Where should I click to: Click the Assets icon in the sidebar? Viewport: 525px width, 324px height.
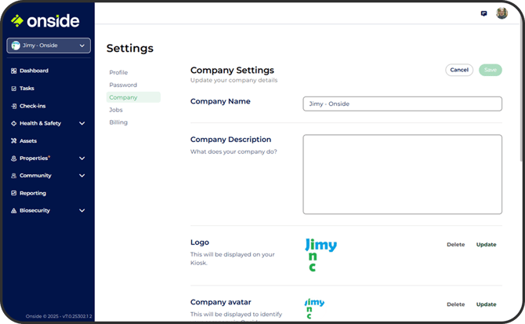pos(13,140)
